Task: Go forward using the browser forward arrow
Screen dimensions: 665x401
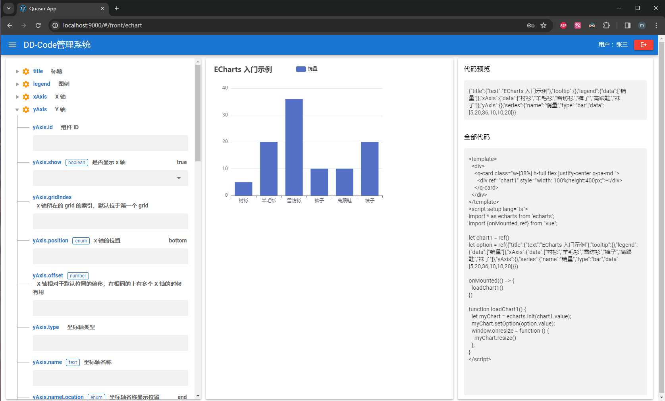Action: 24,25
